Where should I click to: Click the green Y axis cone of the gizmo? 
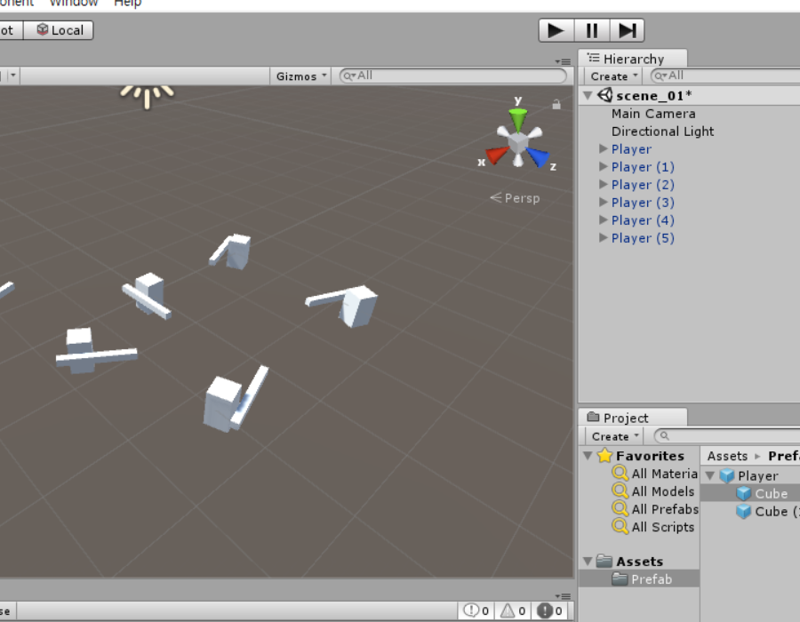[518, 120]
